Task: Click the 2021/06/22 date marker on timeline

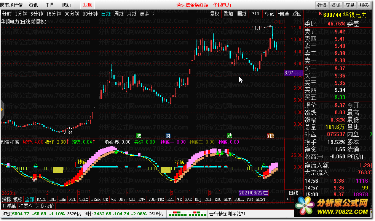Action: [254, 193]
